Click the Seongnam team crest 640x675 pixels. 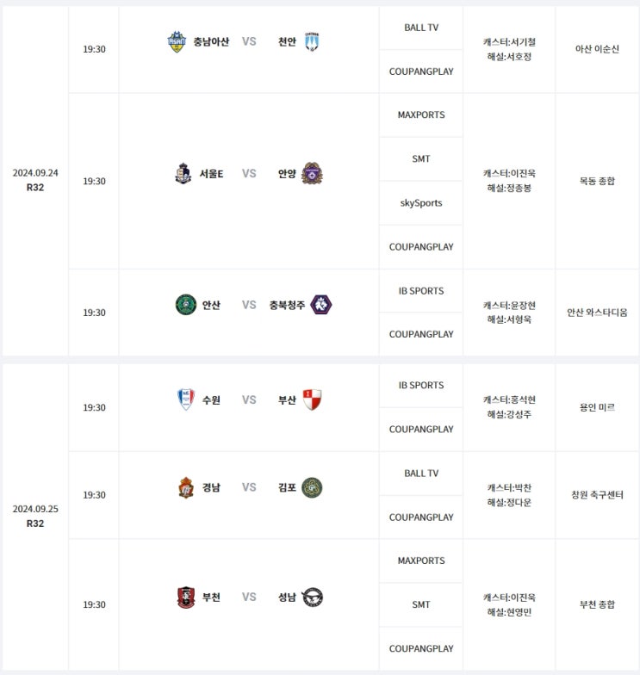(313, 597)
